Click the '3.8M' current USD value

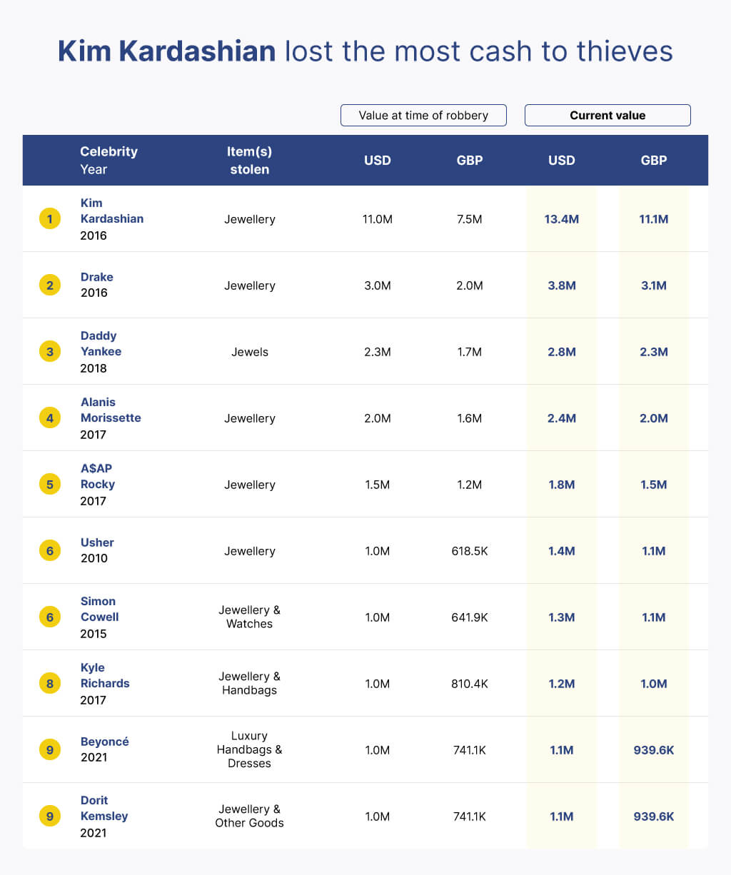(562, 285)
